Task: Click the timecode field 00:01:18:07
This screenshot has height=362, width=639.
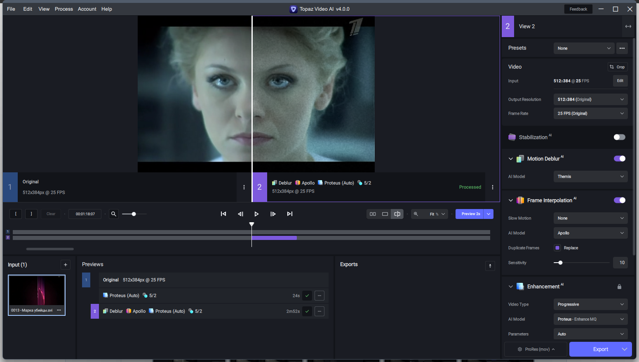Action: click(x=85, y=214)
